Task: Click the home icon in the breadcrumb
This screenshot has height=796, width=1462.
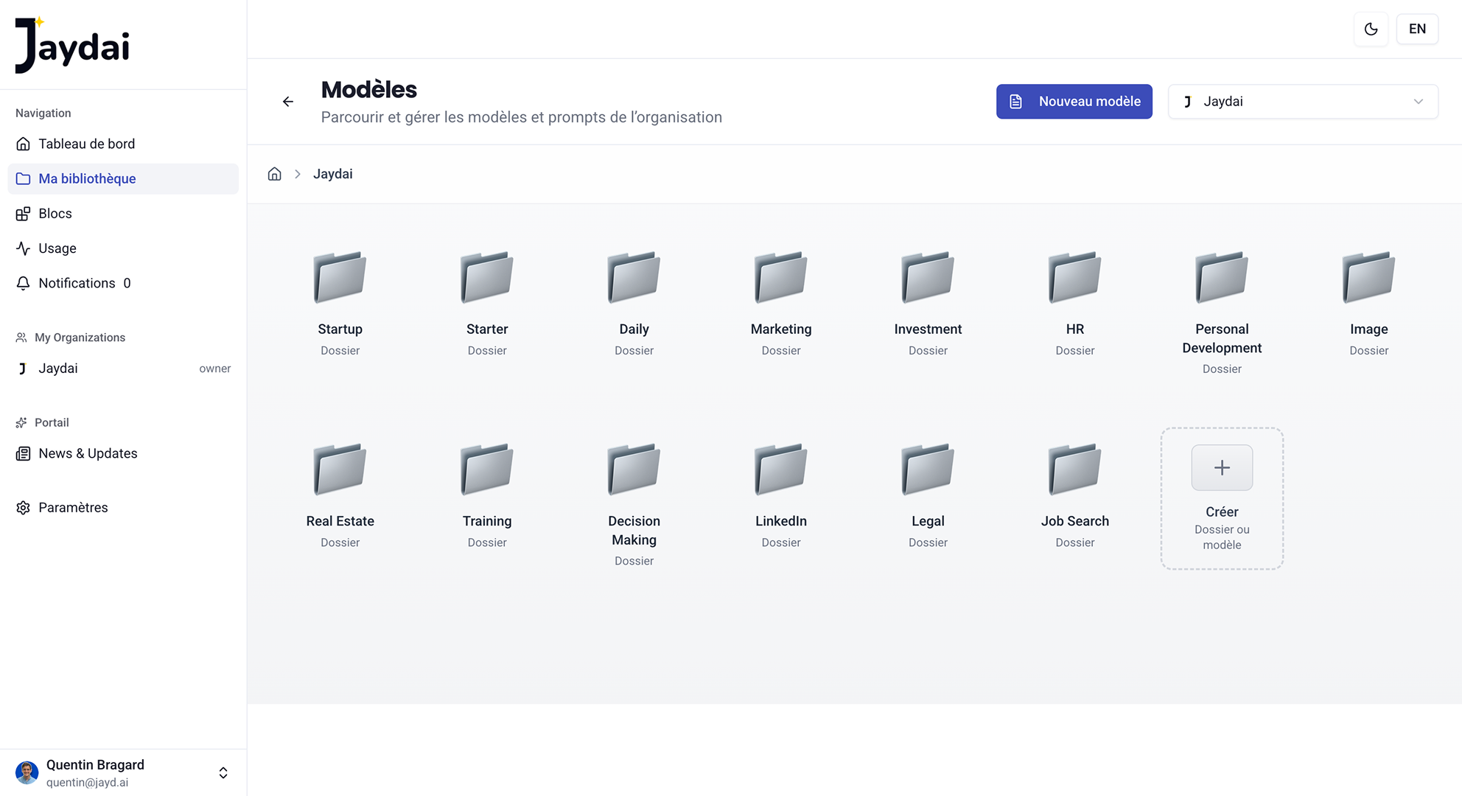Action: [274, 173]
